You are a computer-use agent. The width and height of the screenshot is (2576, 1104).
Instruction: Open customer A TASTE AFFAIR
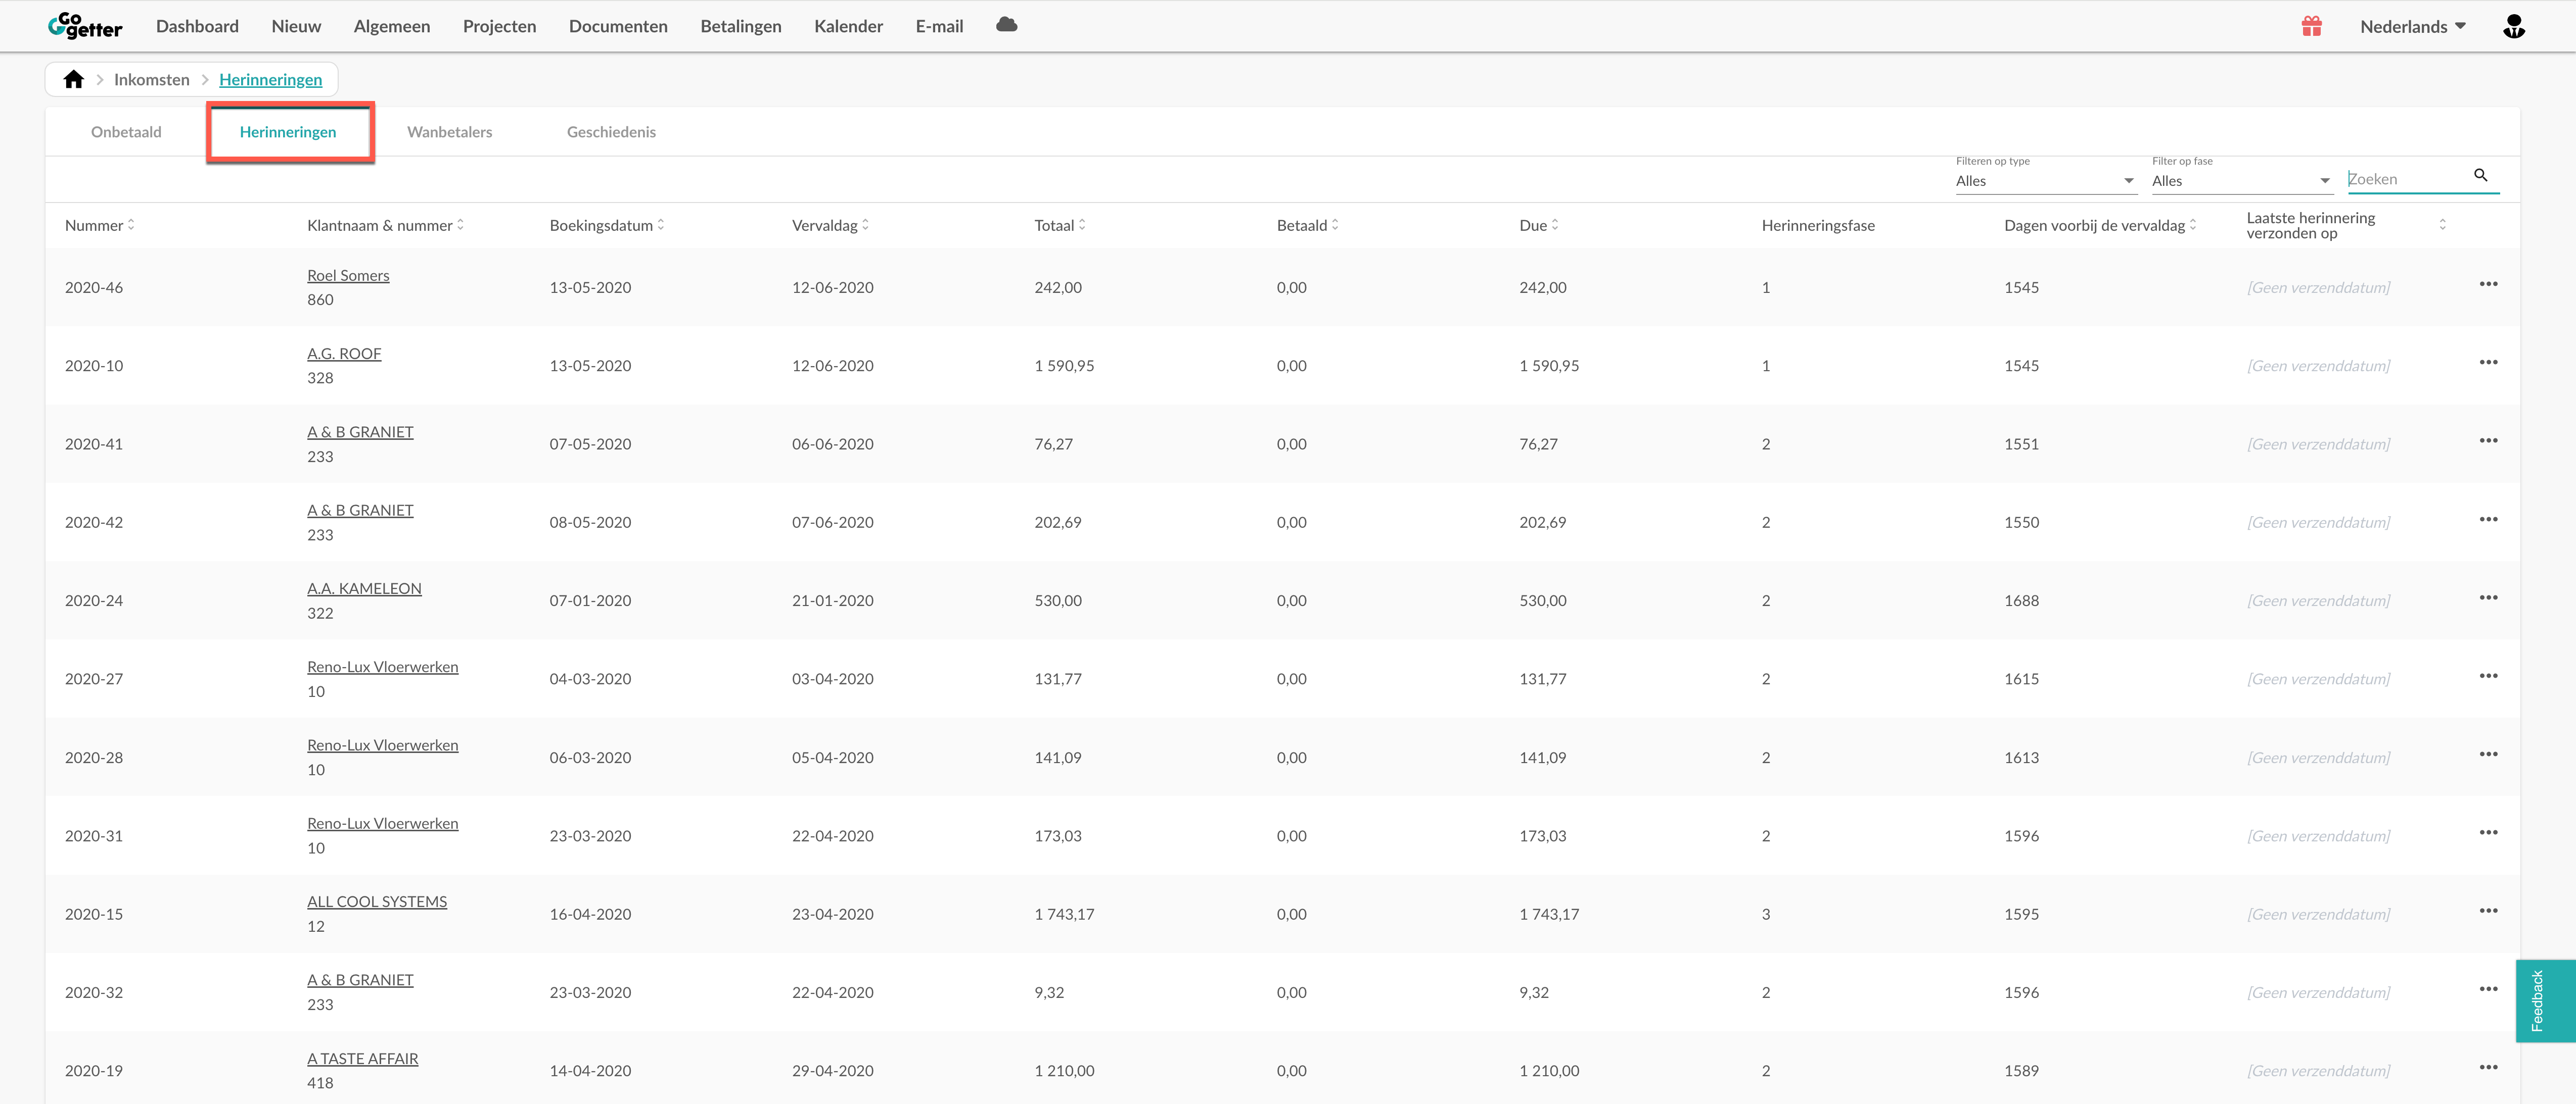(362, 1058)
